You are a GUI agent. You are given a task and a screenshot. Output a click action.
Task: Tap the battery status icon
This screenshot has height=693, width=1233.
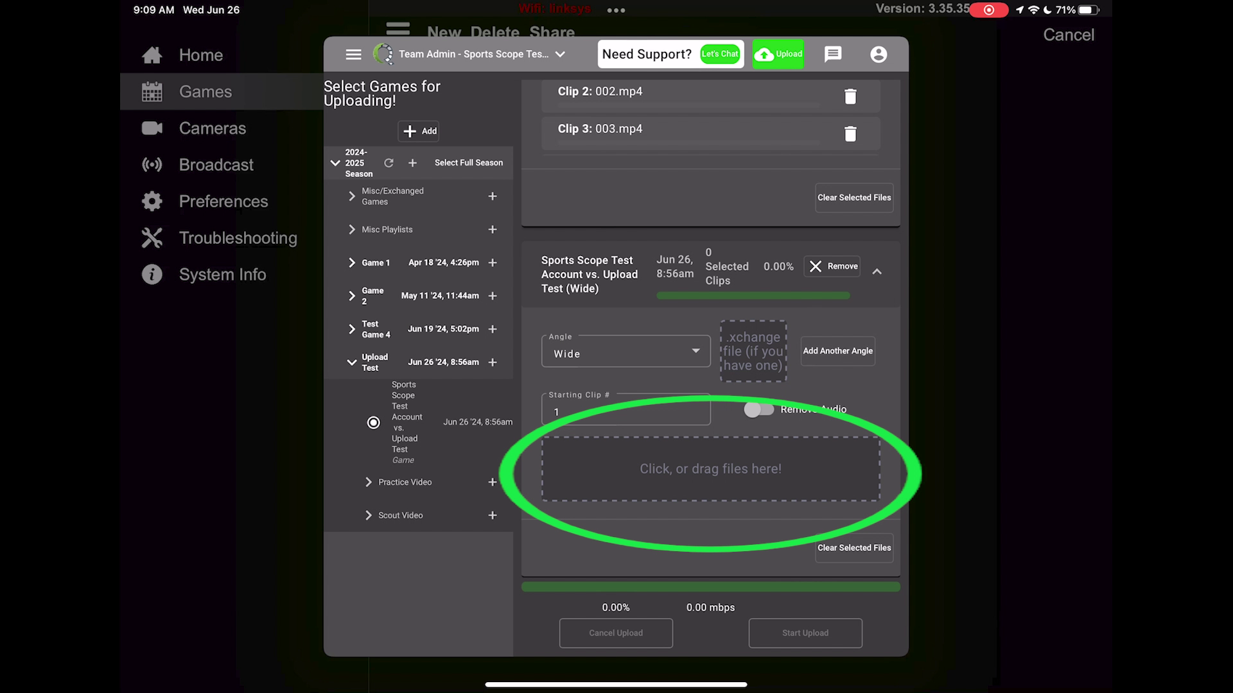coord(1089,10)
